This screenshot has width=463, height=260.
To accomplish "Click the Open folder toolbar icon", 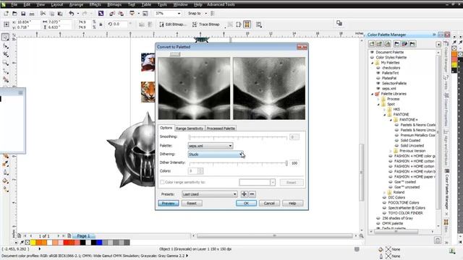I will (x=14, y=14).
